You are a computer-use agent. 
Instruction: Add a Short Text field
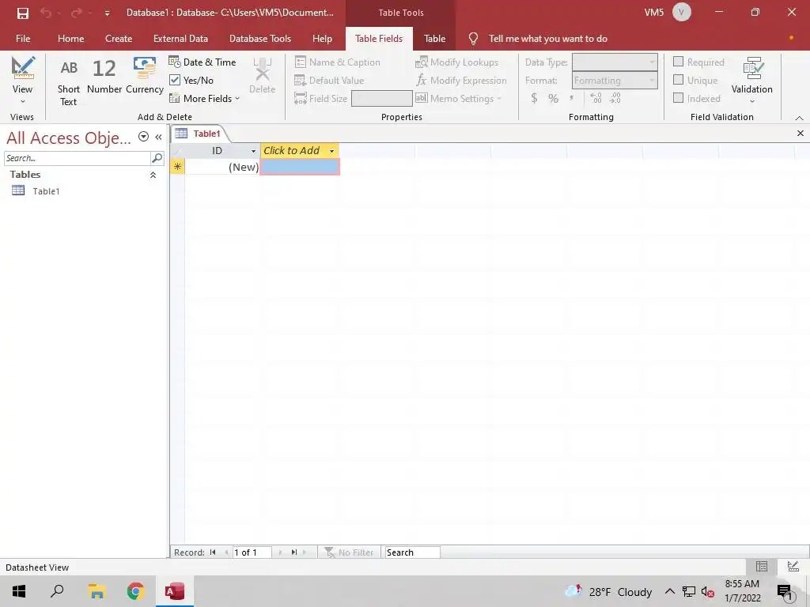point(68,82)
